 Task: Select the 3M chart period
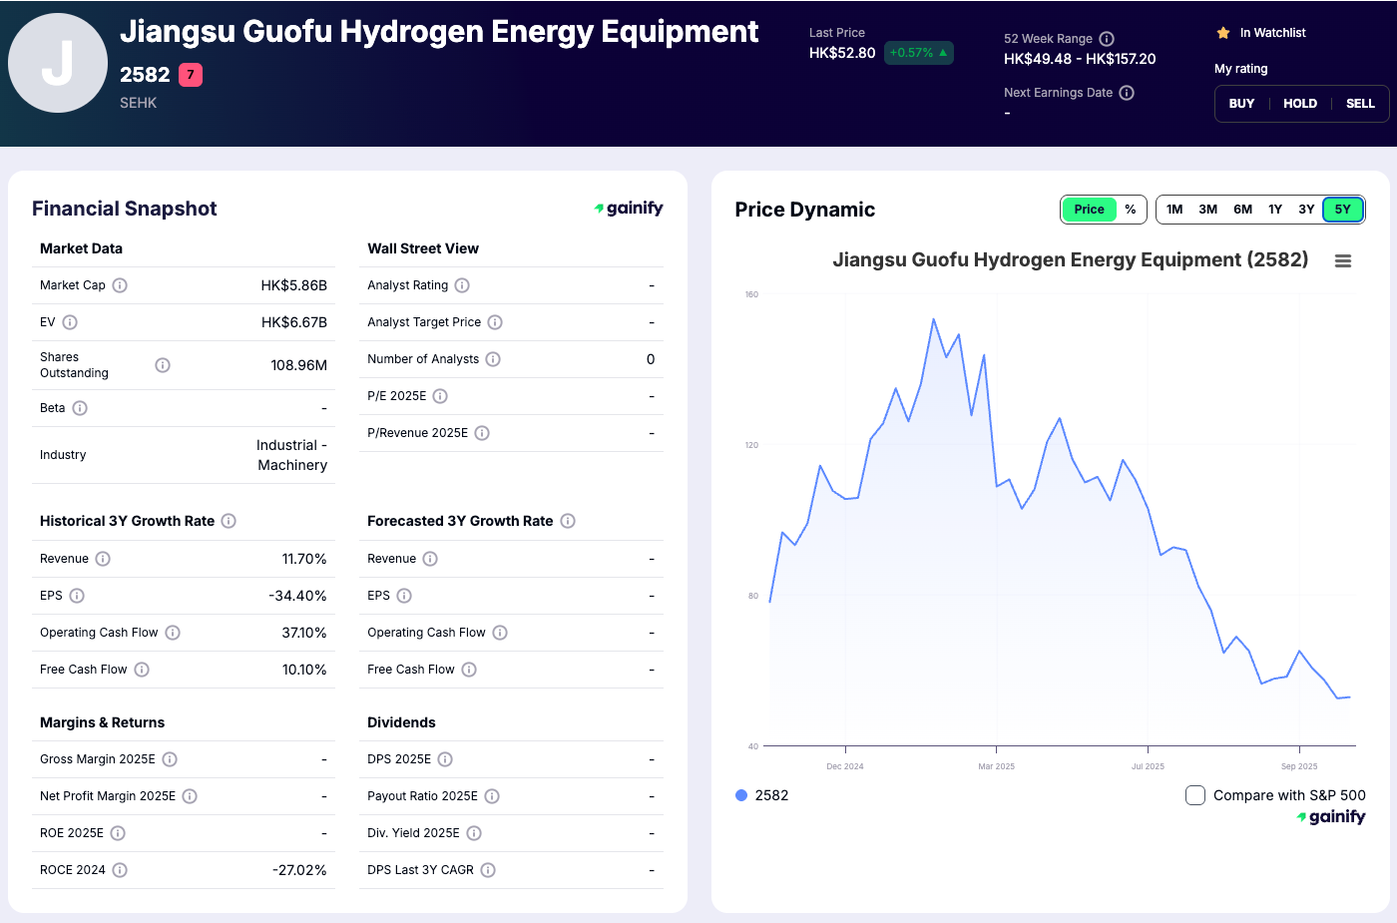coord(1207,210)
